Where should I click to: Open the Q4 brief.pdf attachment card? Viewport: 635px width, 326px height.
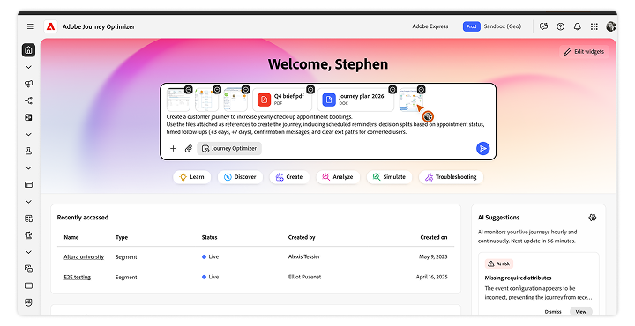(282, 100)
